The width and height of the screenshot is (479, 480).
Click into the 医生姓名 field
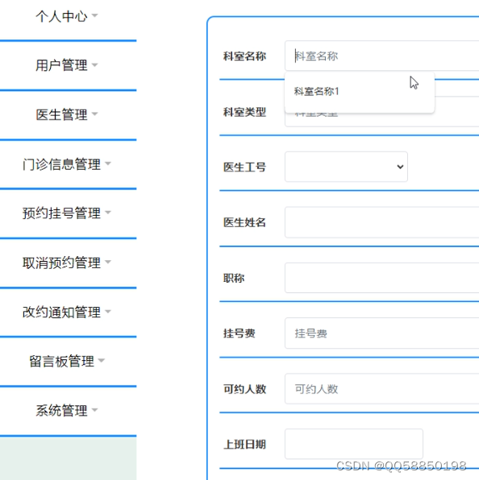[382, 222]
